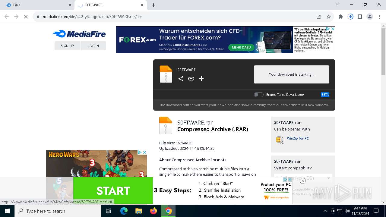Open SIGN UP page
The height and width of the screenshot is (217, 386).
click(x=67, y=46)
